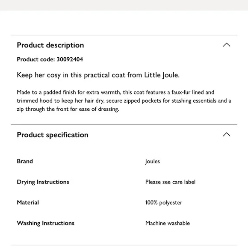Select the product code number 30092404
248x248 pixels.
pyautogui.click(x=70, y=59)
